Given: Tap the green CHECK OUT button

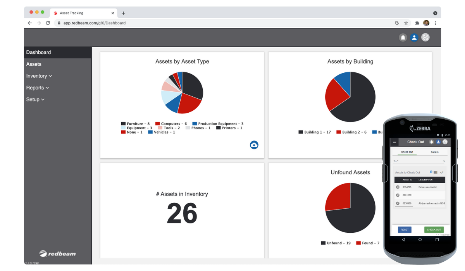Looking at the screenshot, I should pyautogui.click(x=434, y=230).
